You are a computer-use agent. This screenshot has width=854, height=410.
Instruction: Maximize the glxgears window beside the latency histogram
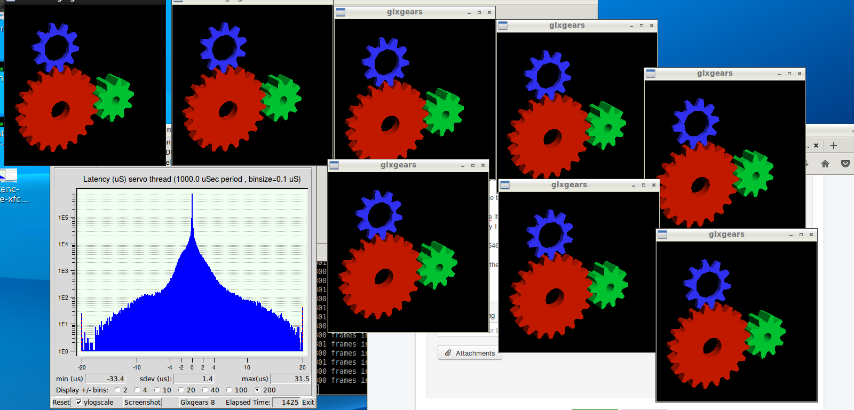click(x=473, y=165)
